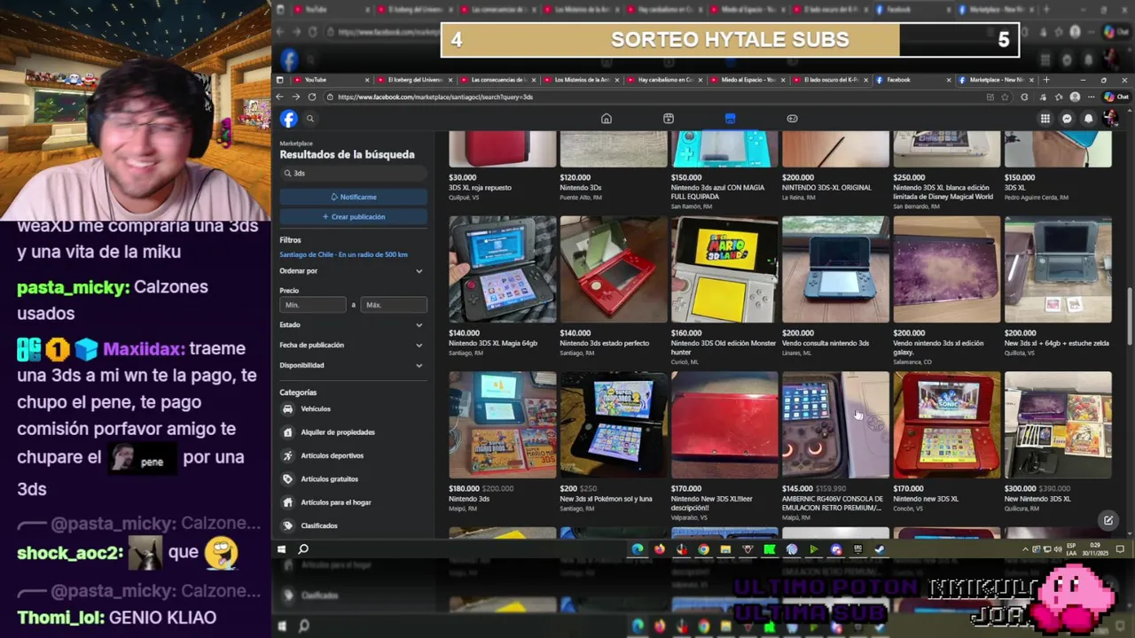The height and width of the screenshot is (638, 1135).
Task: Open the notifications bell icon
Action: coord(1089,119)
